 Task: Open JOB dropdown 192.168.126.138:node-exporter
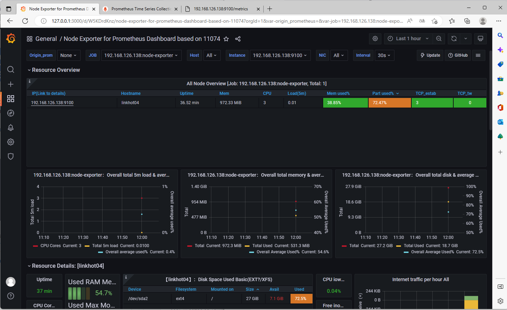(x=141, y=55)
